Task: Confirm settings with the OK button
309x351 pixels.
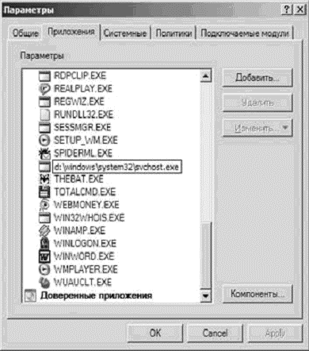Action: tap(155, 333)
